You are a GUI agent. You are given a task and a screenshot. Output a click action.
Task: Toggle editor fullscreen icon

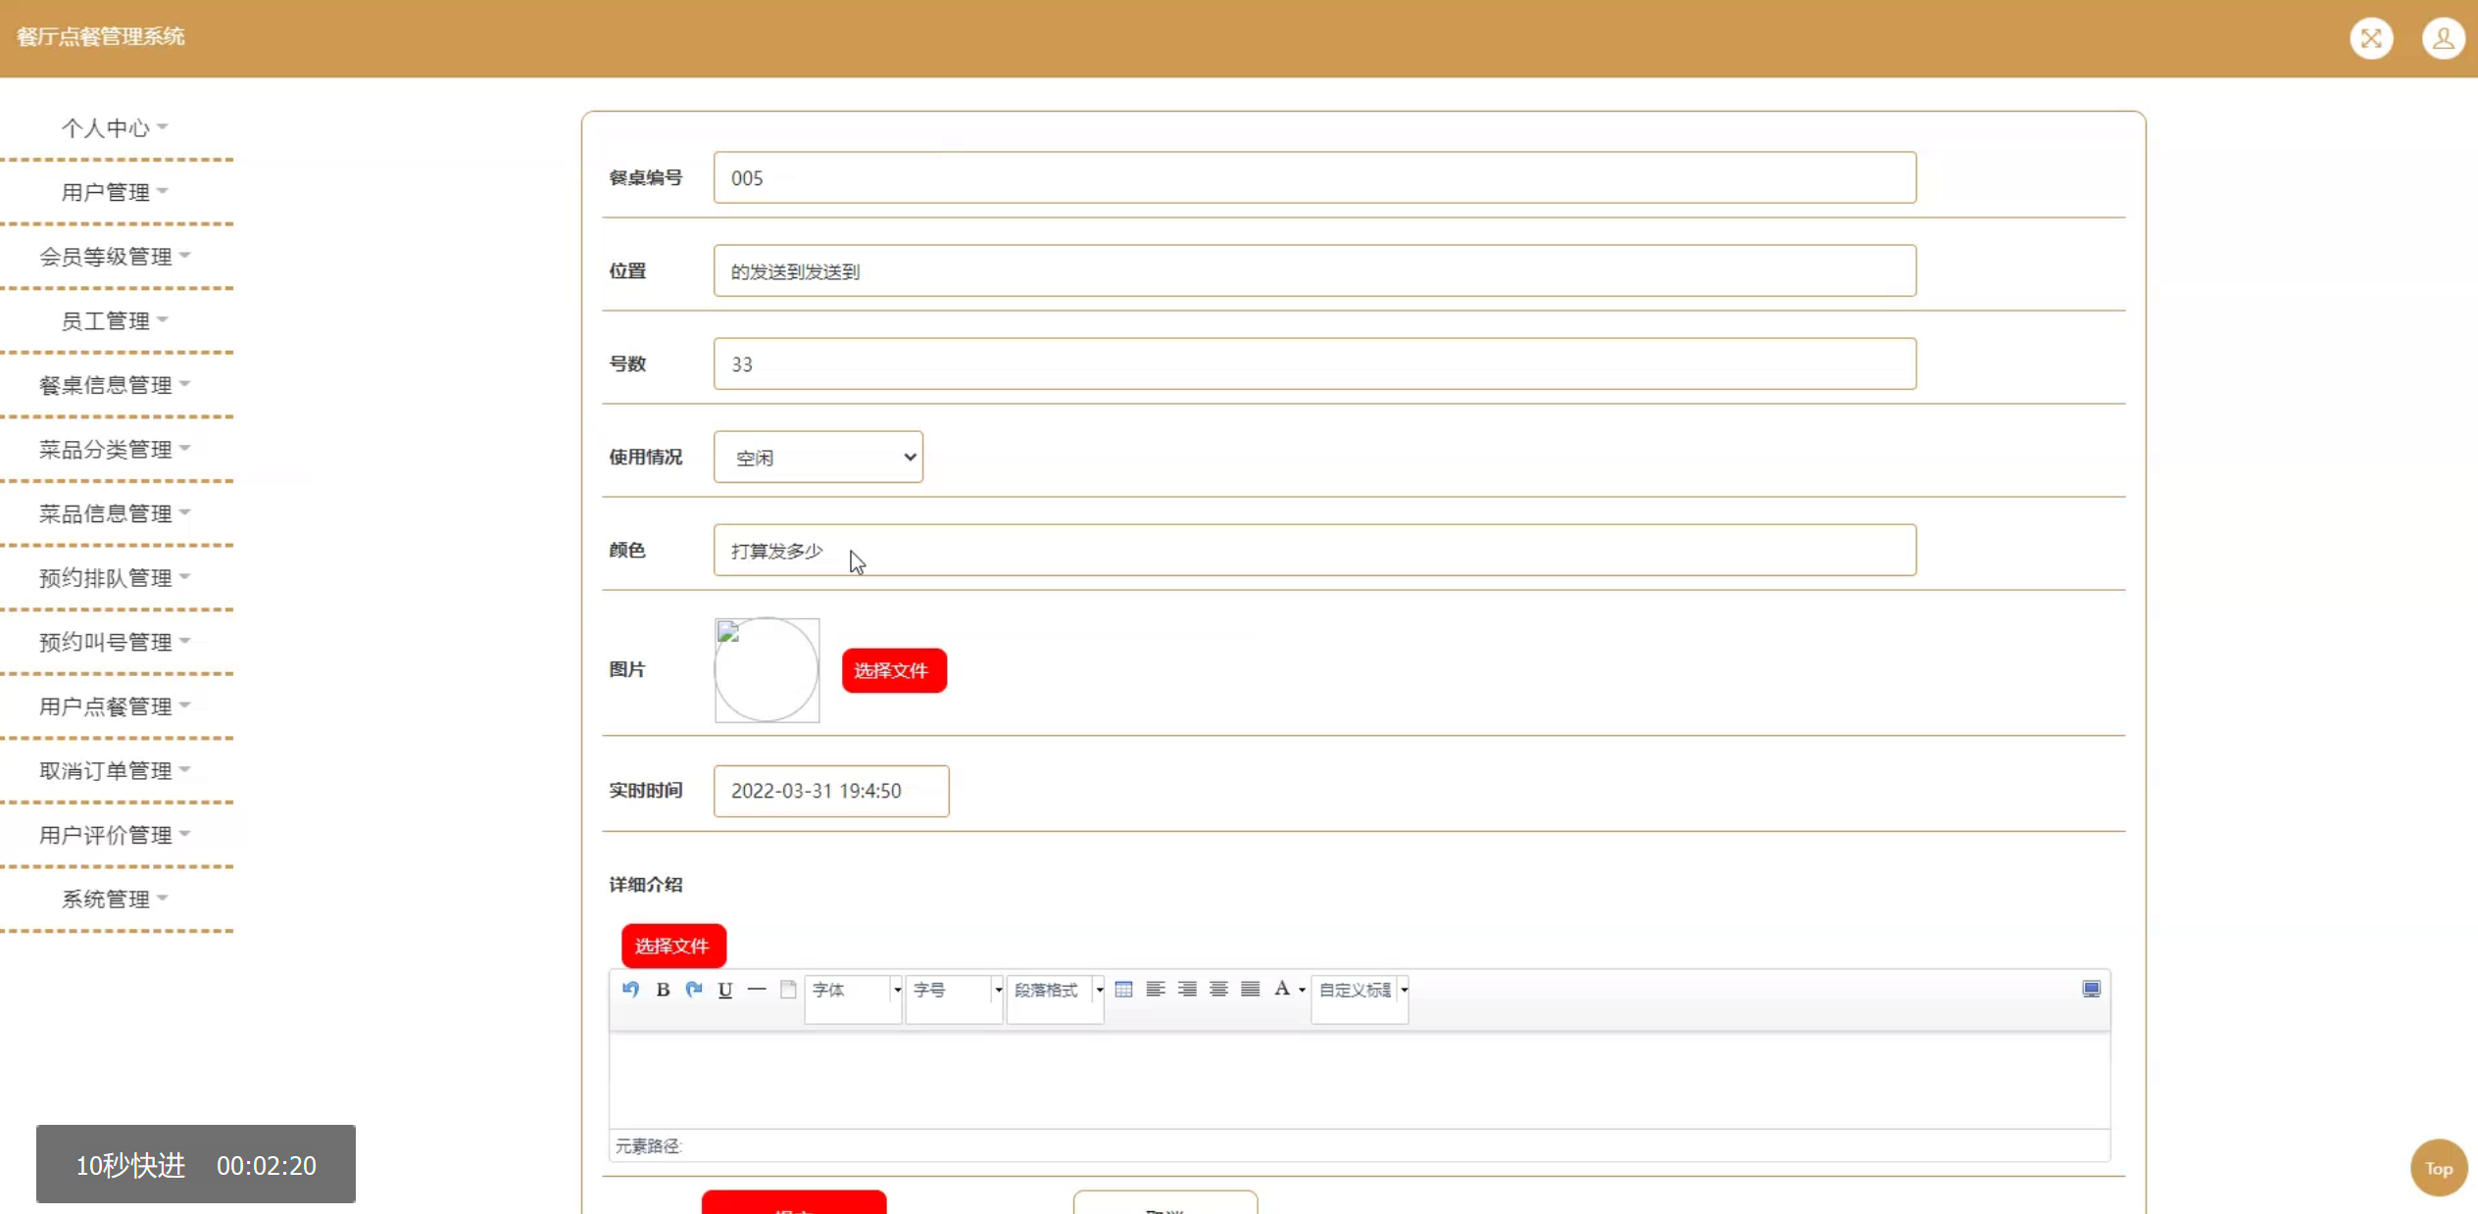(2091, 990)
